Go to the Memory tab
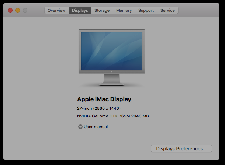This screenshot has height=165, width=225. 124,10
